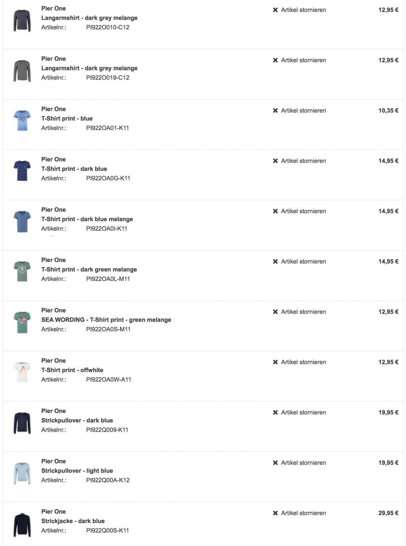Screen dimensions: 406x546
Task: Click X icon for light blue Strickpullover
Action: [275, 463]
